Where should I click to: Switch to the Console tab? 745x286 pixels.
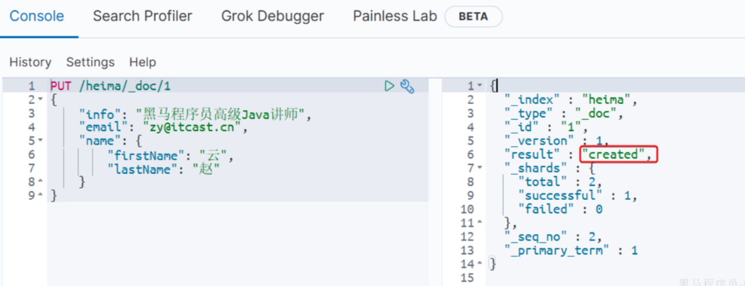coord(37,16)
